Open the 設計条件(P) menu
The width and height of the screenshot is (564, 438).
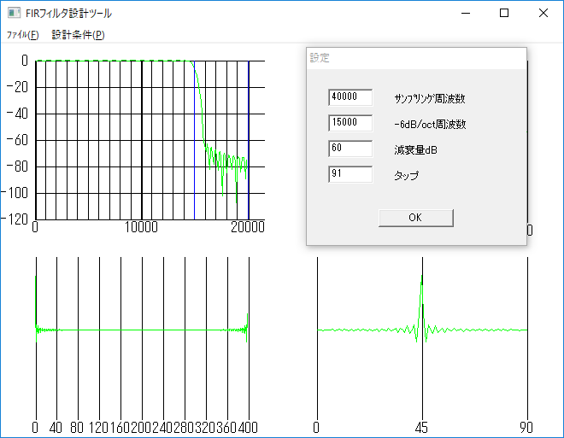[78, 35]
